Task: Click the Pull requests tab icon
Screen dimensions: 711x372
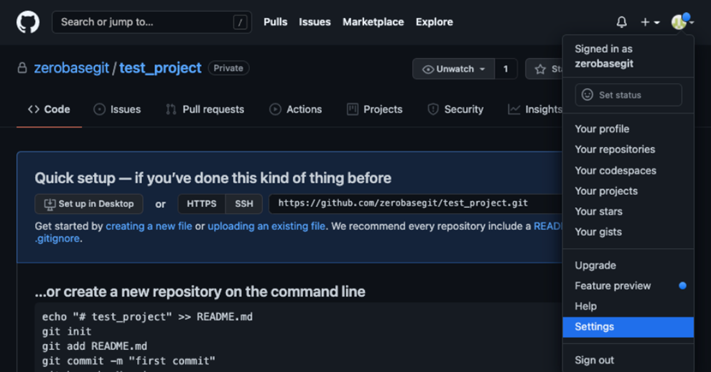Action: point(171,110)
